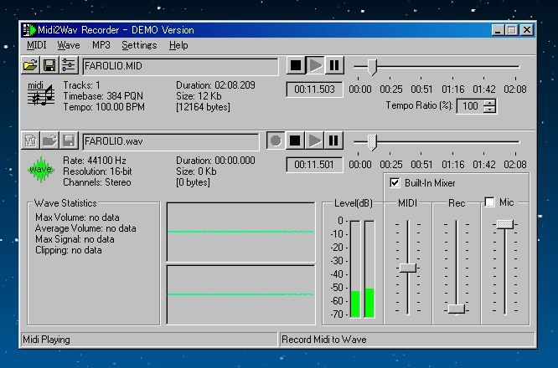Viewport: 558px width, 368px height.
Task: Open the Settings menu
Action: [x=139, y=45]
